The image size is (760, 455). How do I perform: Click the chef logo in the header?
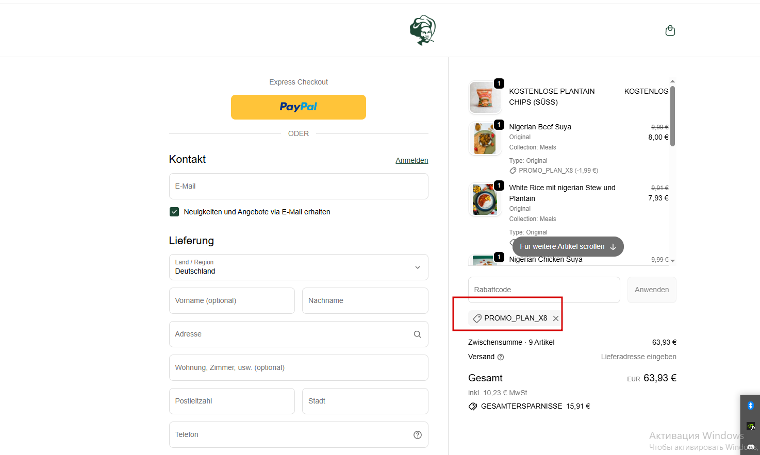[423, 30]
